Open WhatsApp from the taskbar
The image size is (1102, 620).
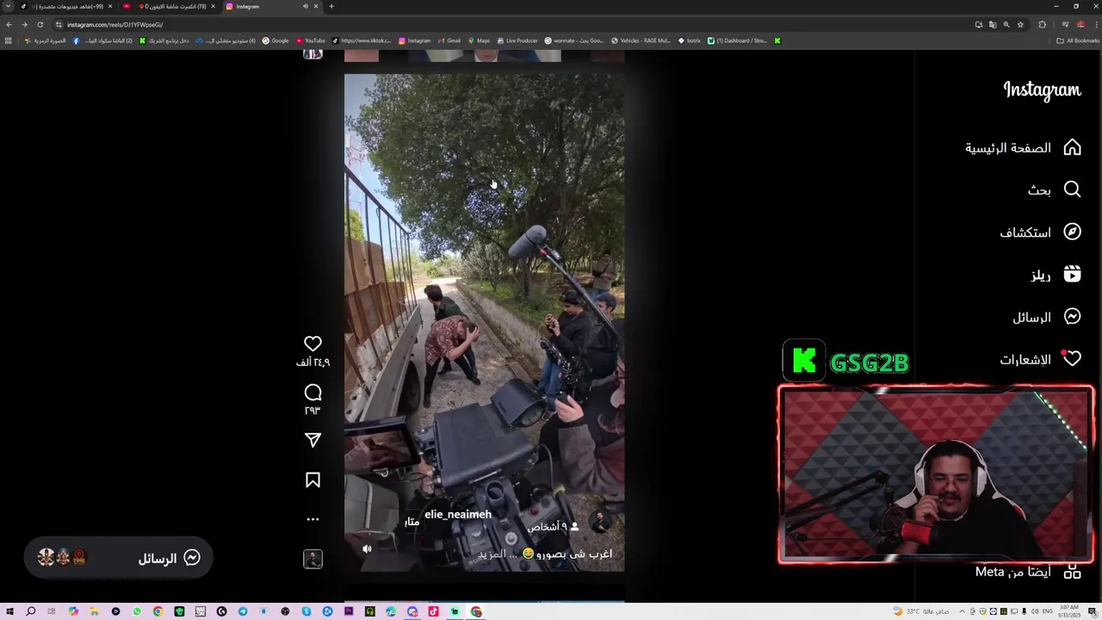[137, 611]
